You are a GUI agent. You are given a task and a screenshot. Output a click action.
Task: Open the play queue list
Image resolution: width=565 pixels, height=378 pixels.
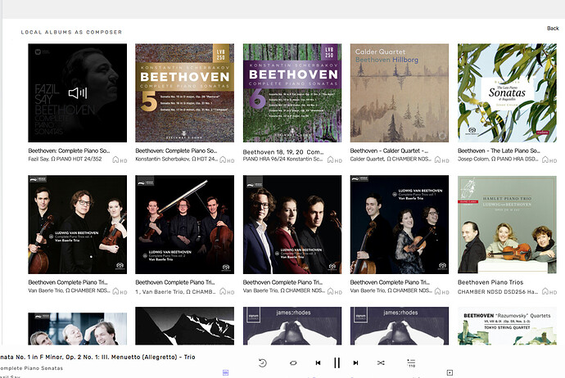411,362
